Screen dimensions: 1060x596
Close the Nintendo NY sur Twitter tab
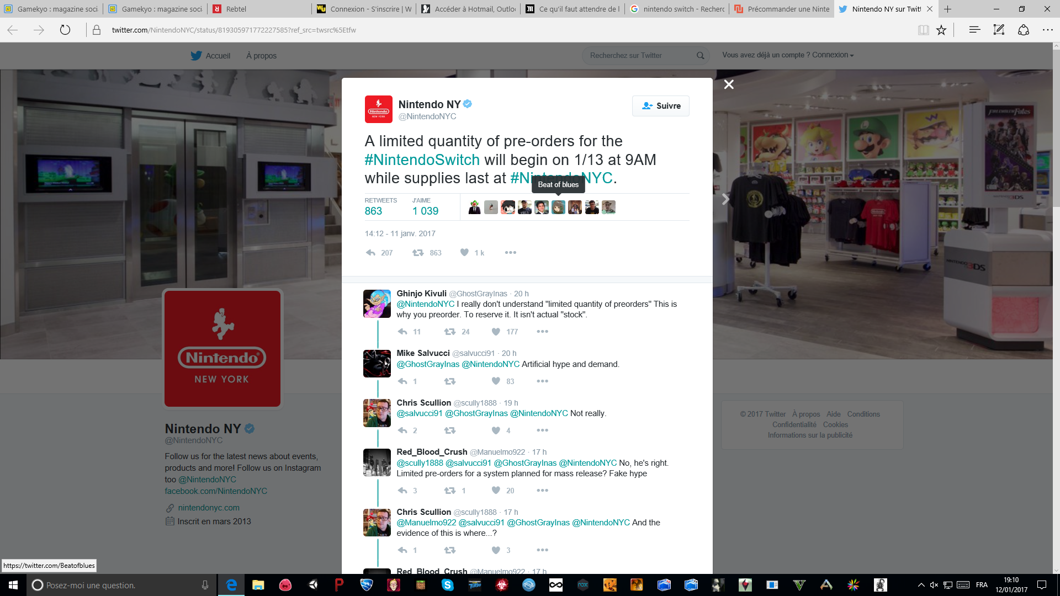tap(930, 9)
